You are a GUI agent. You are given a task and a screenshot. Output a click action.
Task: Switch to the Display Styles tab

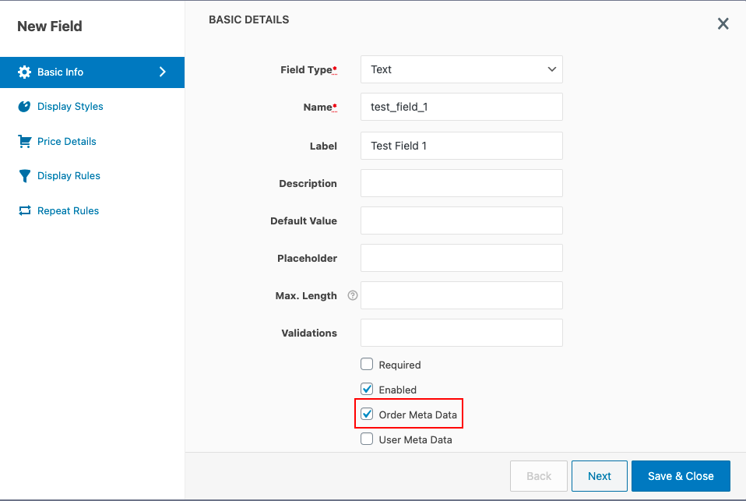(70, 107)
